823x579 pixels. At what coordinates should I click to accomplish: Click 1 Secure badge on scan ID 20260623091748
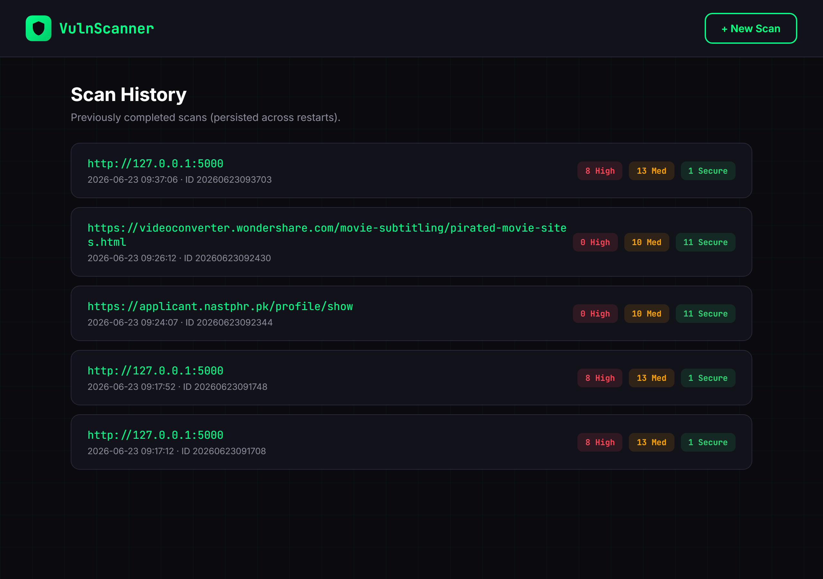click(x=708, y=378)
